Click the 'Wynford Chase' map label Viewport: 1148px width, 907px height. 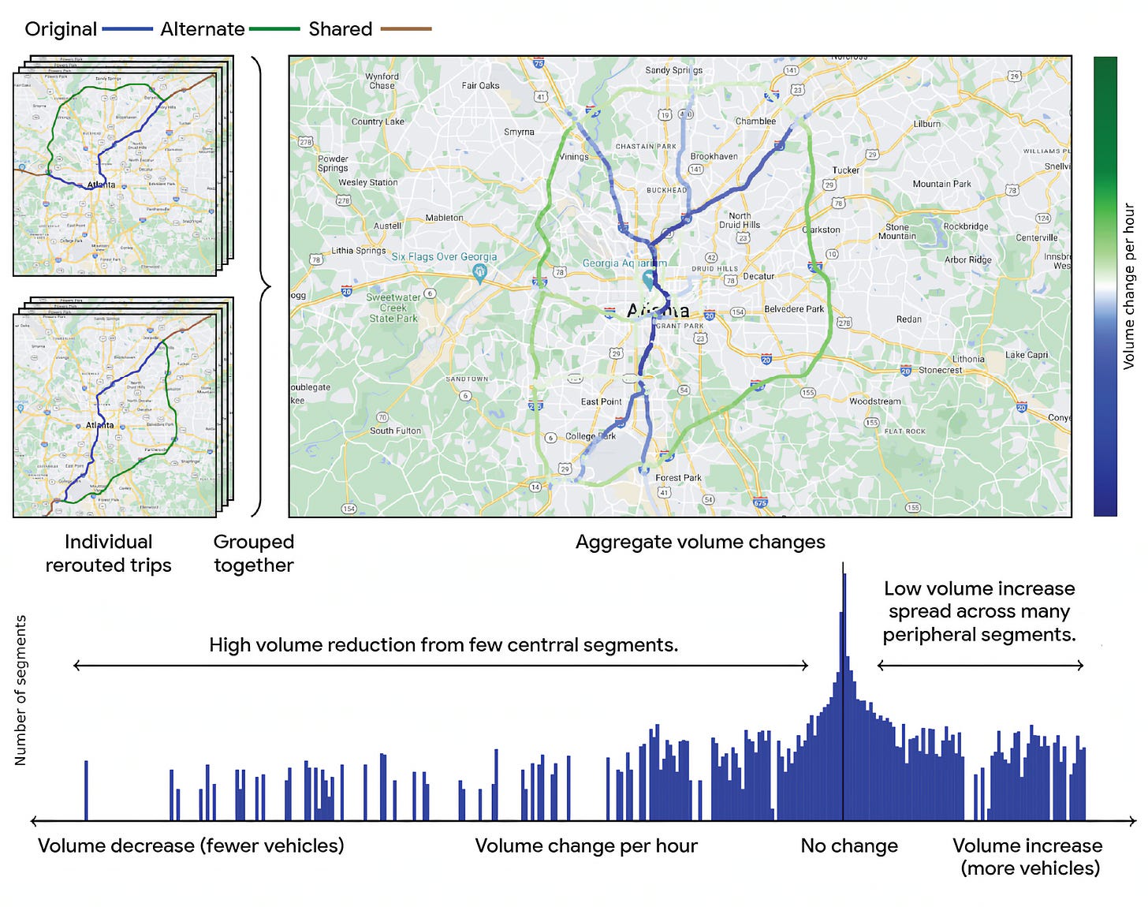click(x=382, y=81)
